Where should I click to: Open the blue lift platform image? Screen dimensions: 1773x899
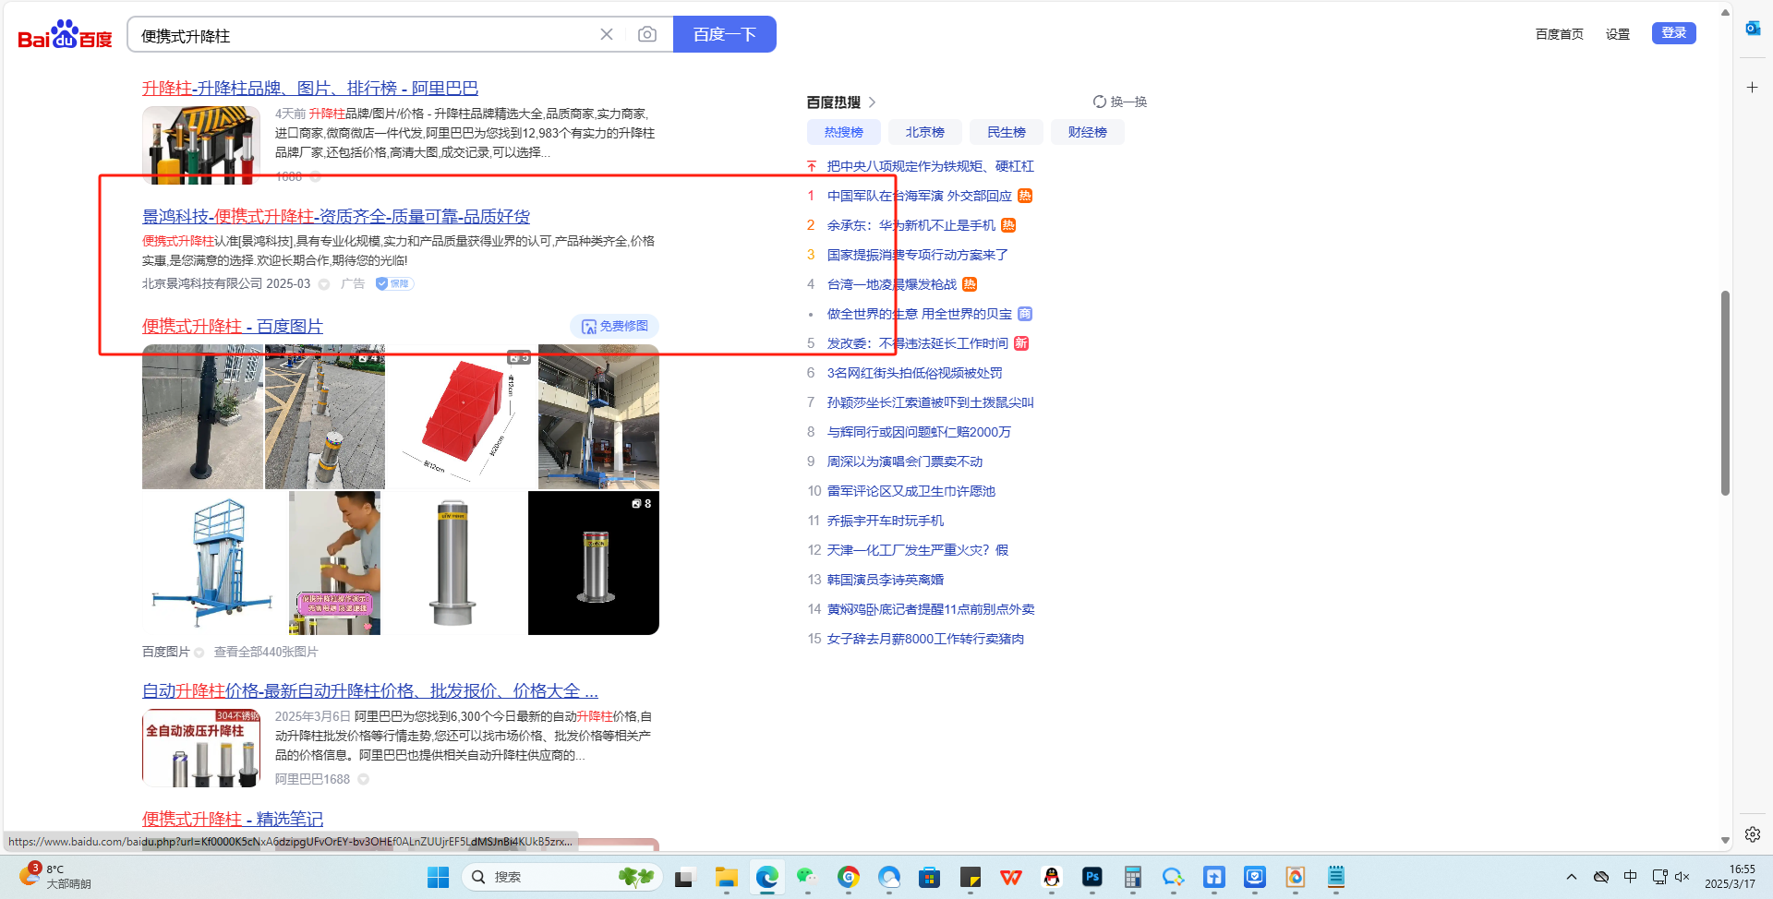[214, 563]
